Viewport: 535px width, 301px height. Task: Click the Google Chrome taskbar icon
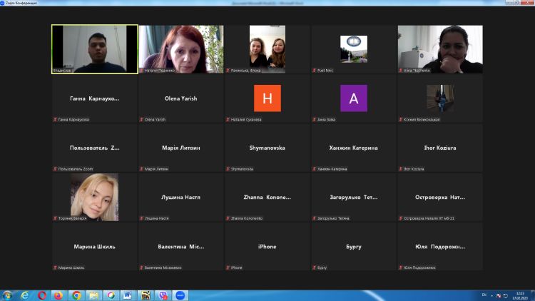point(76,295)
